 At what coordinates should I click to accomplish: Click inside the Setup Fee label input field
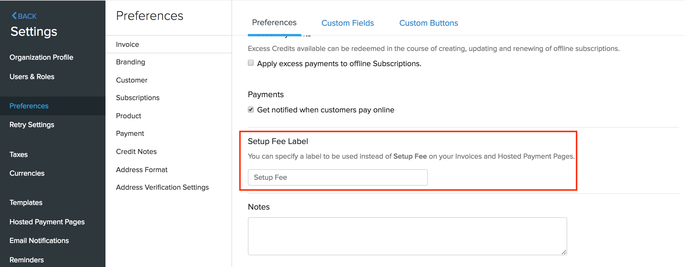[337, 177]
